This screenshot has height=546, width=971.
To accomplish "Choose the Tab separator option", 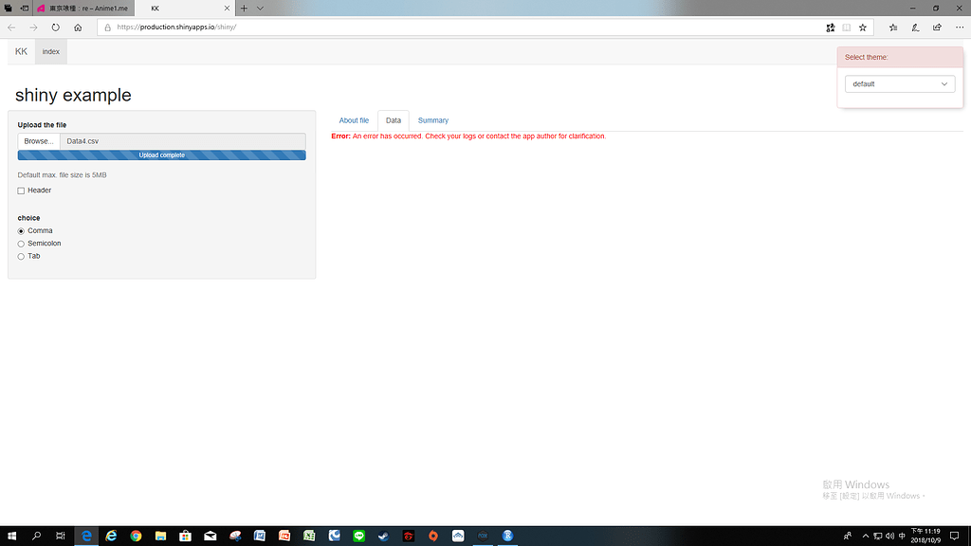I will coord(20,256).
